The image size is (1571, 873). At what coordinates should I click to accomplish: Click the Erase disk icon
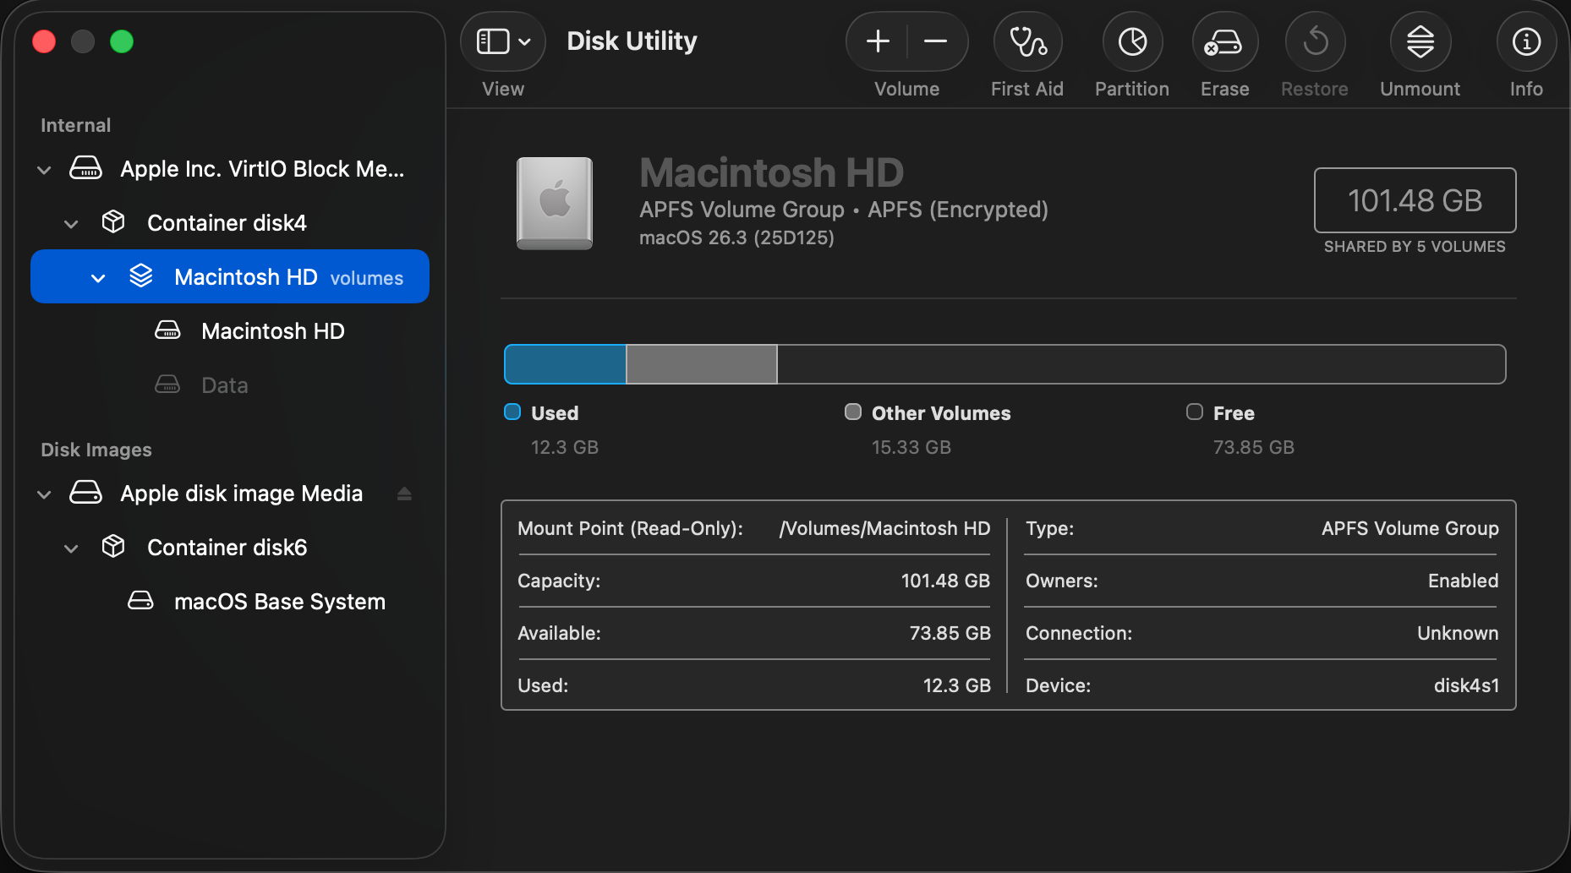[1224, 41]
